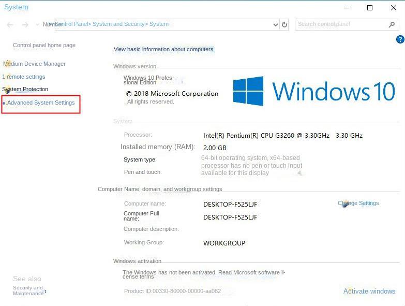405x306 pixels.
Task: Read Microsoft software license terms link
Action: pos(204,274)
